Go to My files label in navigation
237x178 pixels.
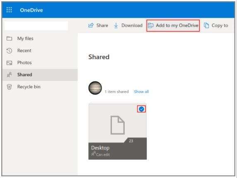[25, 38]
